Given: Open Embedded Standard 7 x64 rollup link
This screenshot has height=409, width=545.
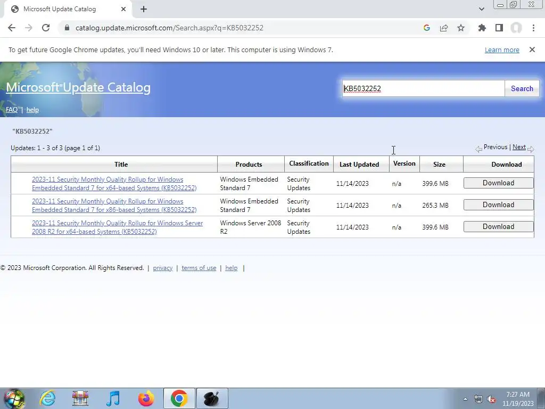Looking at the screenshot, I should 114,184.
